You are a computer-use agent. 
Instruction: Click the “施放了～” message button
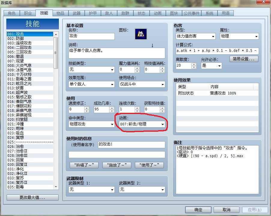coord(117,165)
